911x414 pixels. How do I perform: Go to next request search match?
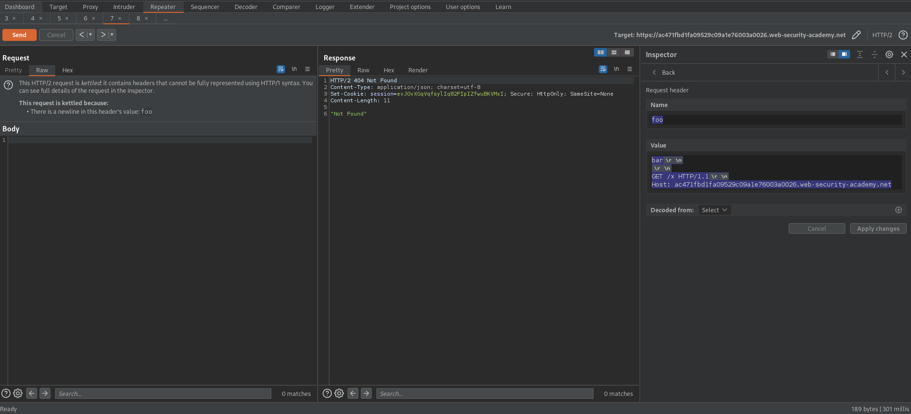pos(45,393)
